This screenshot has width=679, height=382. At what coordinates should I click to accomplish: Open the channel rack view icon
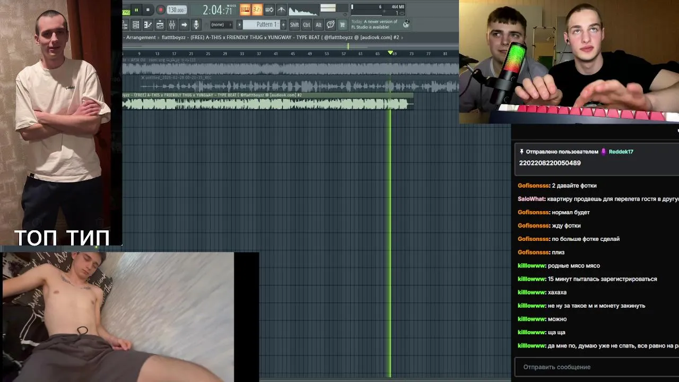136,24
